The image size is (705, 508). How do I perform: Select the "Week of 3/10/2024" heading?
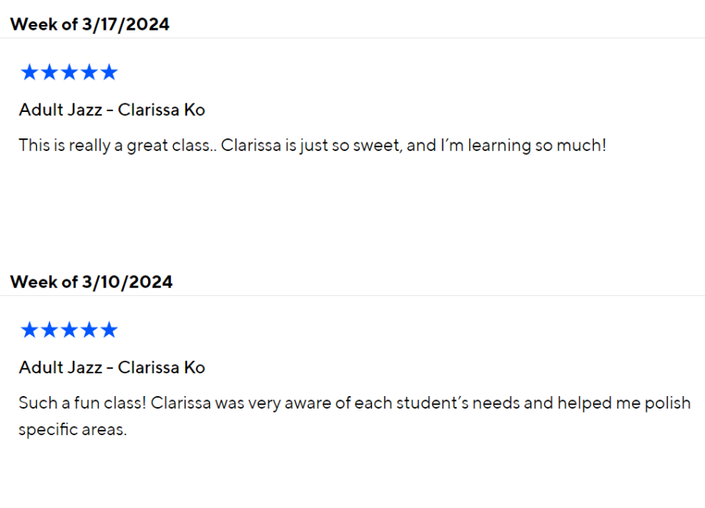[91, 282]
